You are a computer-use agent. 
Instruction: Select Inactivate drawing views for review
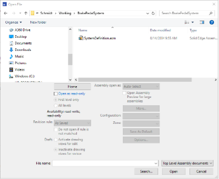pyautogui.click(x=56, y=150)
